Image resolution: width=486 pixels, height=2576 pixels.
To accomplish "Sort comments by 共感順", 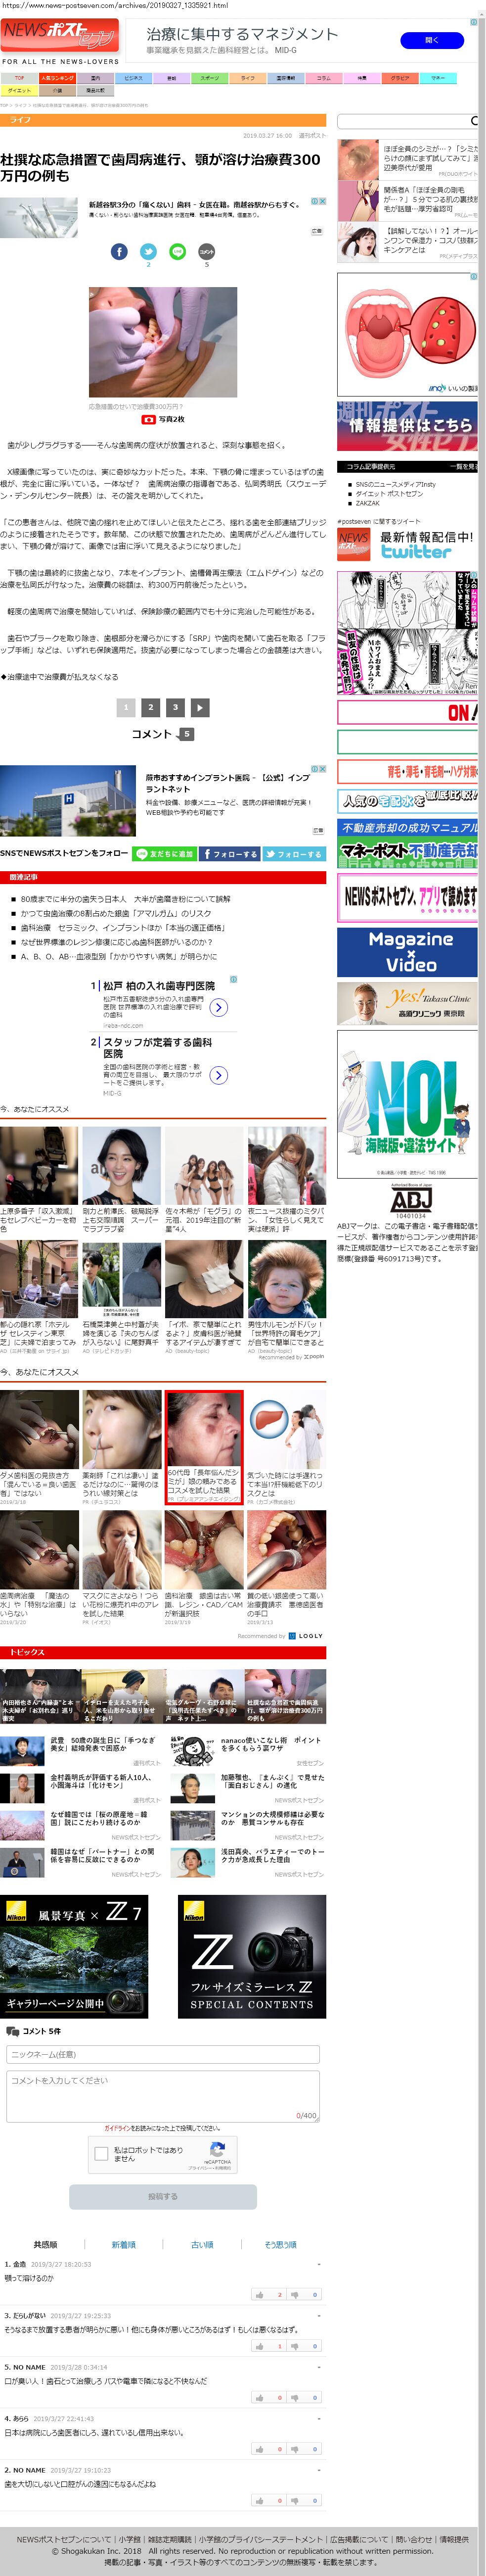I will pyautogui.click(x=45, y=2245).
